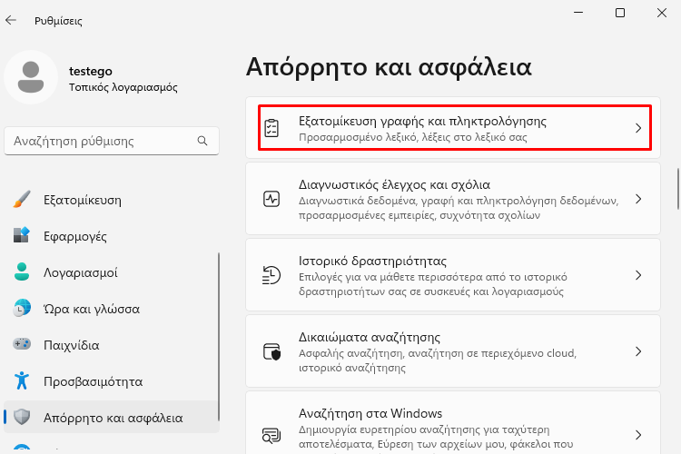Click the Λογαριασμοί person icon
Screen dimensions: 681x454
coord(22,272)
